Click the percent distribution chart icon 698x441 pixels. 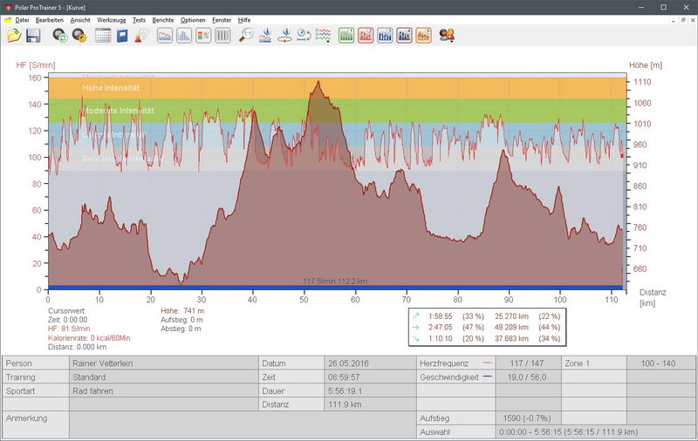(203, 36)
